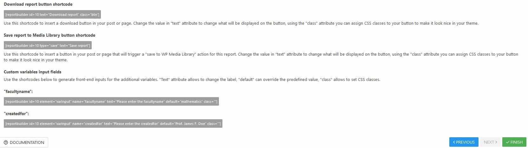This screenshot has height=148, width=528.
Task: Click the greyed-out Next button
Action: point(490,142)
